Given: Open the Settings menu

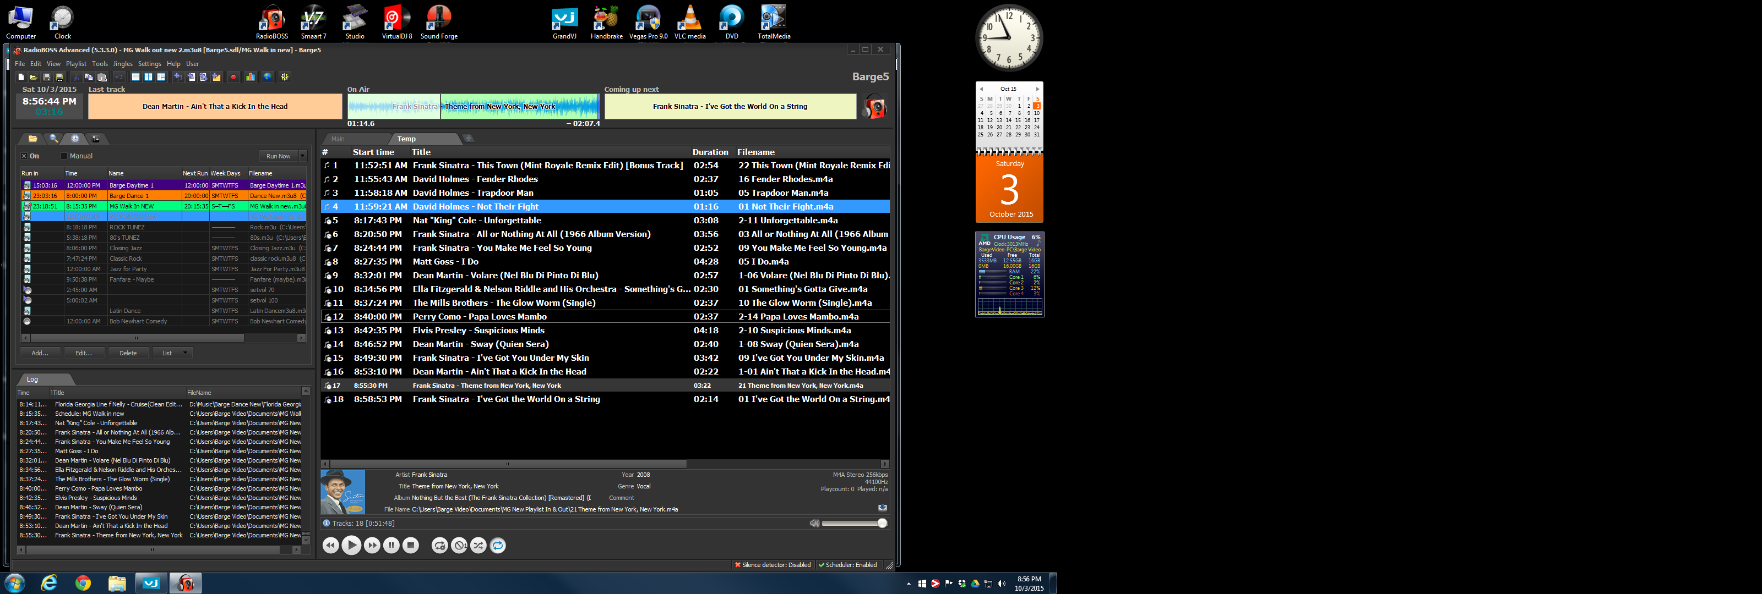Looking at the screenshot, I should tap(150, 64).
